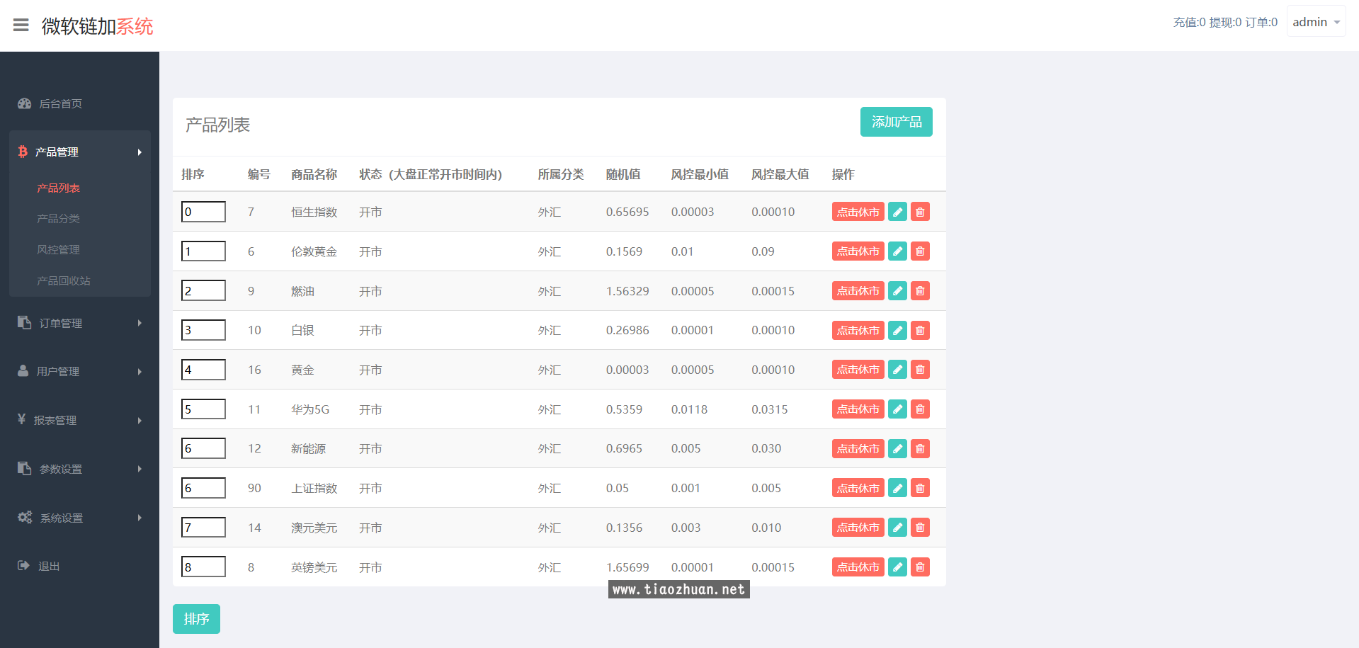Image resolution: width=1359 pixels, height=648 pixels.
Task: Expand the 订单管理 submenu arrow
Action: 140,323
